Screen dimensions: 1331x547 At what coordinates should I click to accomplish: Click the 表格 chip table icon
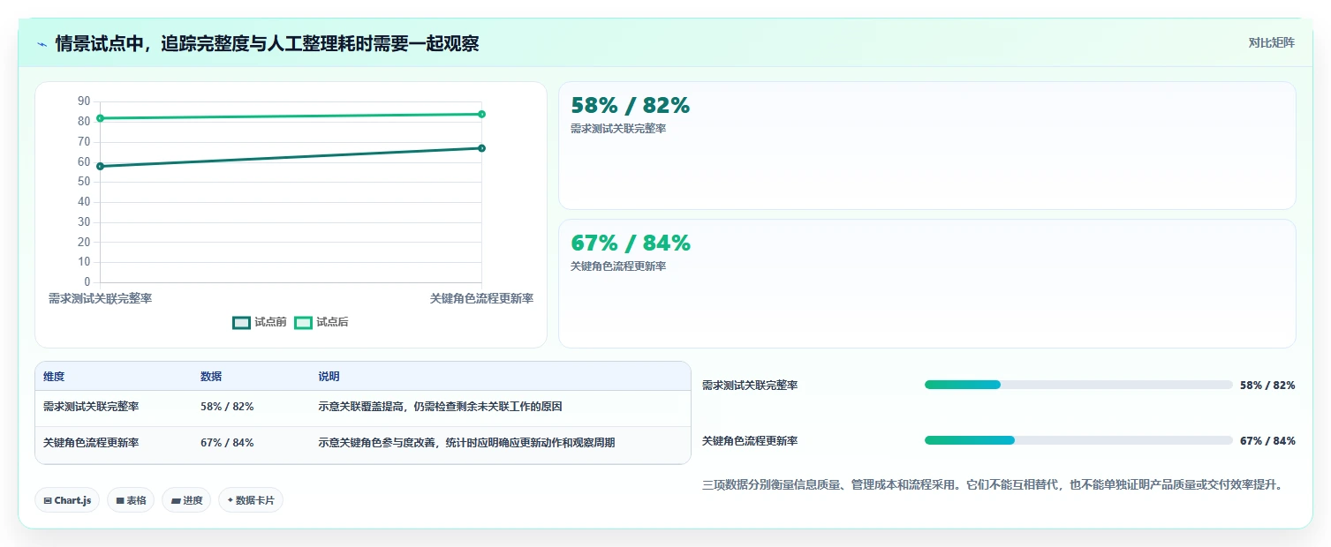[x=120, y=500]
